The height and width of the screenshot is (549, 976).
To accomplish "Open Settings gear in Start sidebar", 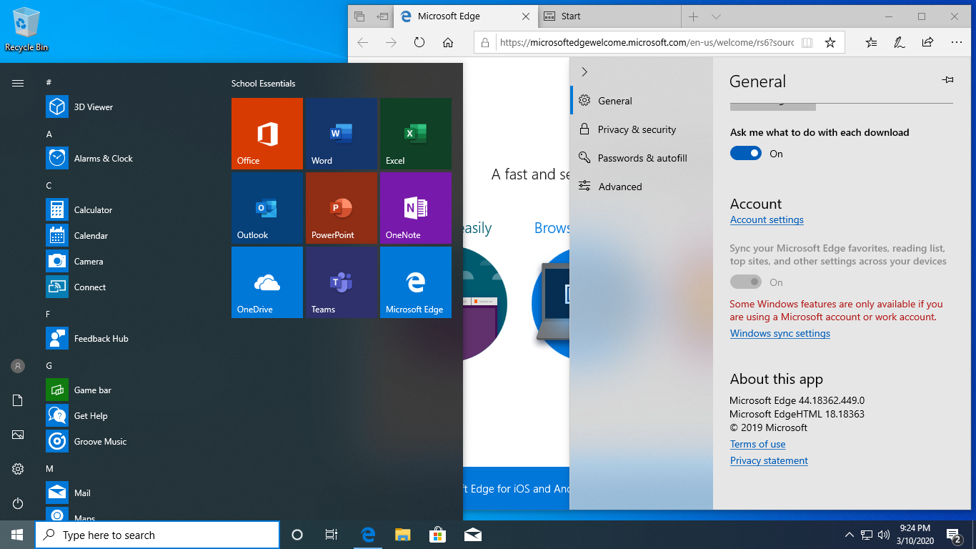I will (18, 469).
